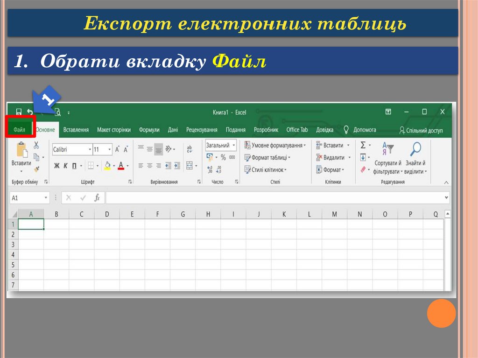This screenshot has height=358, width=478.
Task: Open the Office Tab ribbon tab
Action: [297, 130]
